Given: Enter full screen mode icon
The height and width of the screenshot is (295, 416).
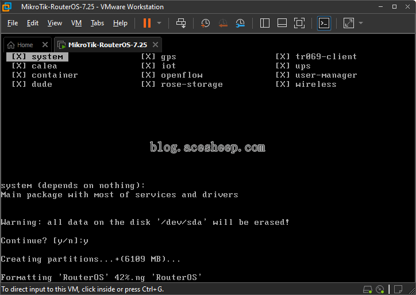Looking at the screenshot, I should tap(299, 23).
